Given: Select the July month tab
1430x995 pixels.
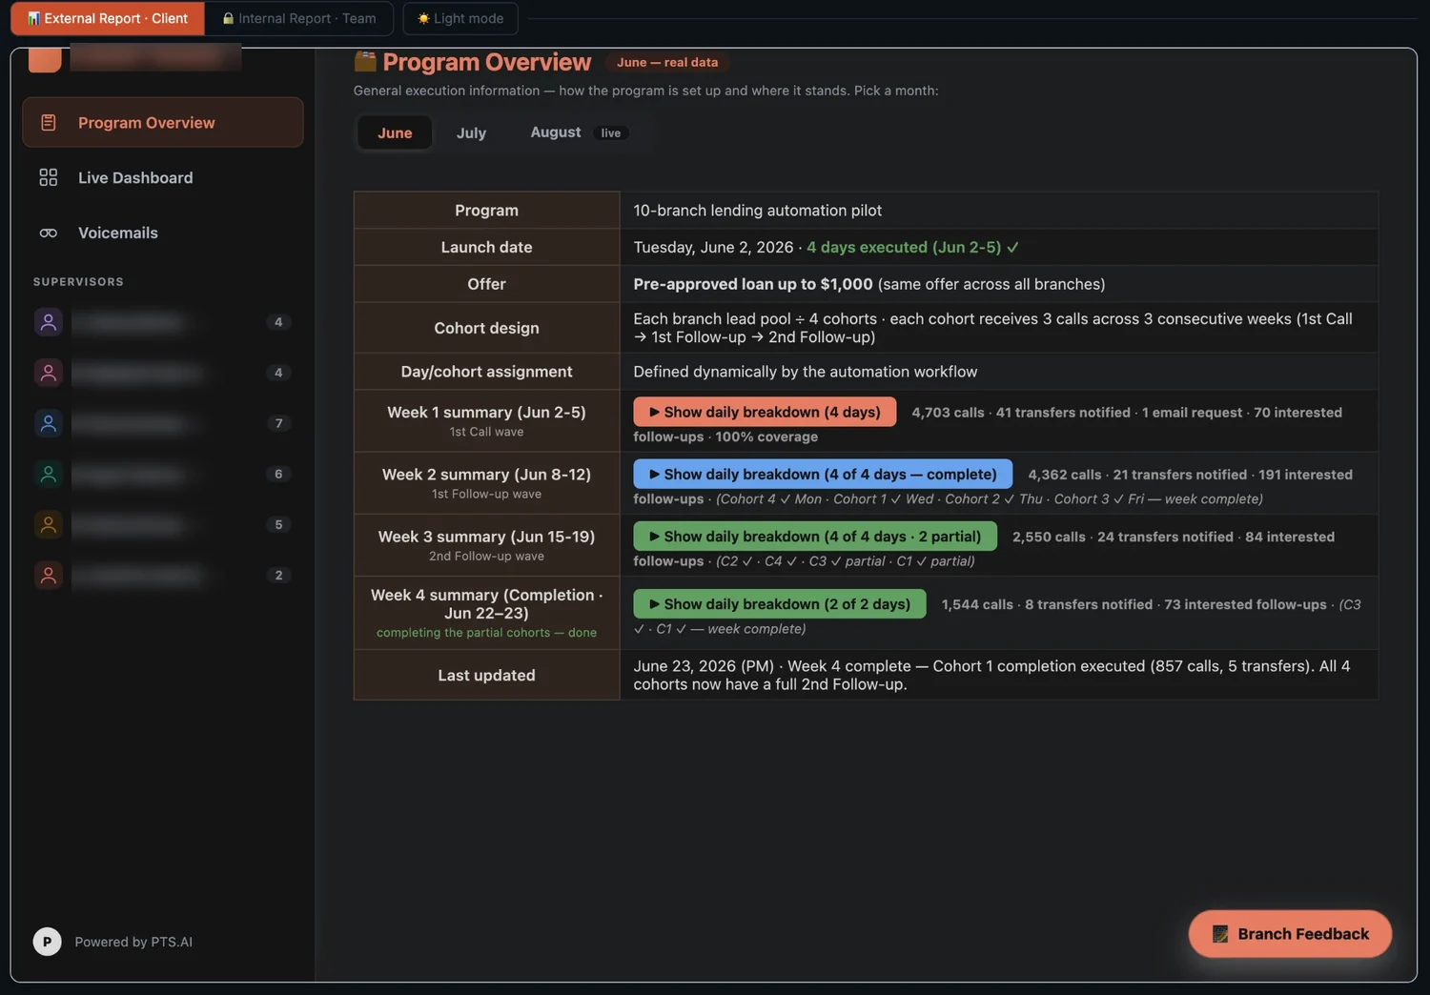Looking at the screenshot, I should (471, 132).
